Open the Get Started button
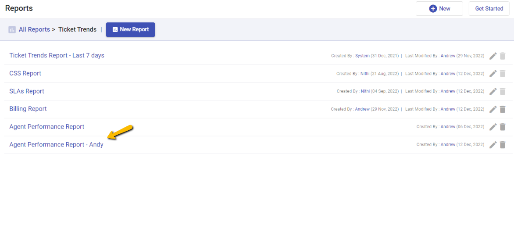 click(x=489, y=9)
